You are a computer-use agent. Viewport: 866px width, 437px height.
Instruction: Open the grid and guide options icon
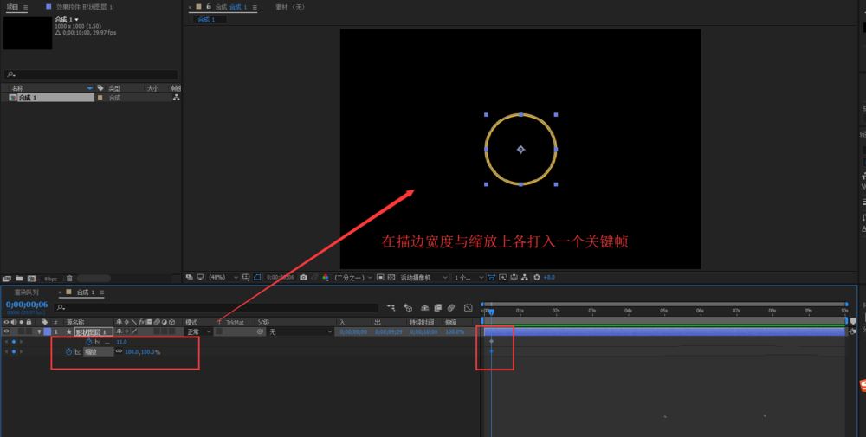[x=246, y=278]
